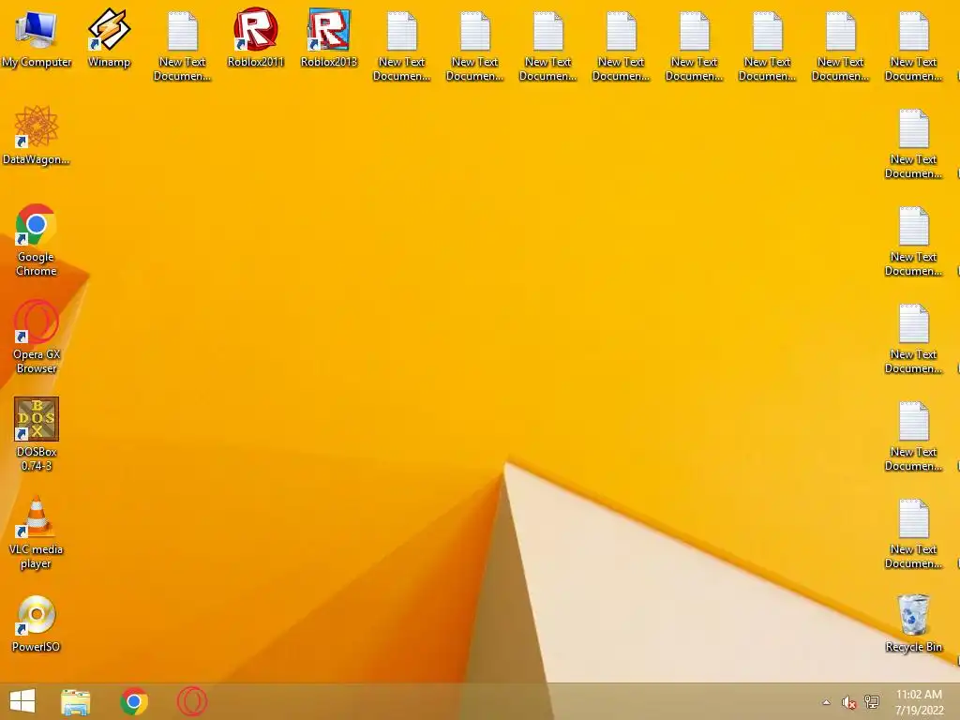Open the My Computer desktop icon
This screenshot has width=960, height=720.
click(37, 39)
